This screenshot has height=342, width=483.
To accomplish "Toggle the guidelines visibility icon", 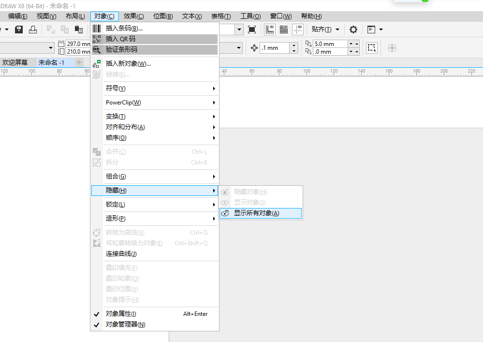I will click(x=298, y=29).
